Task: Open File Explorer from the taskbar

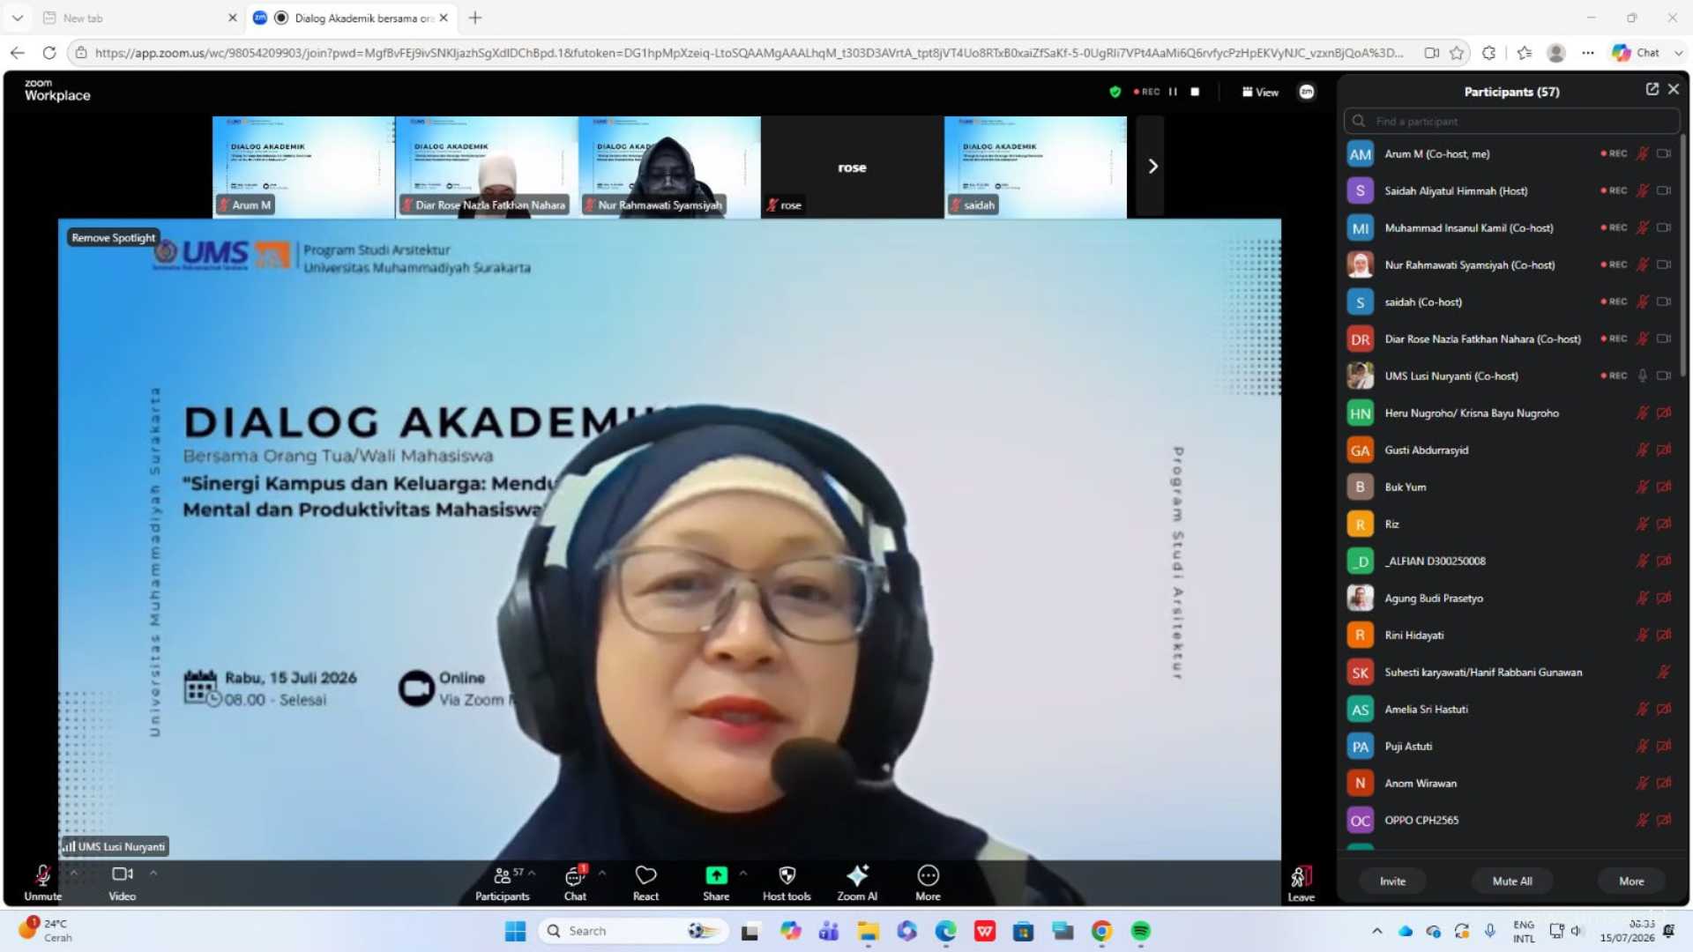Action: (x=869, y=931)
